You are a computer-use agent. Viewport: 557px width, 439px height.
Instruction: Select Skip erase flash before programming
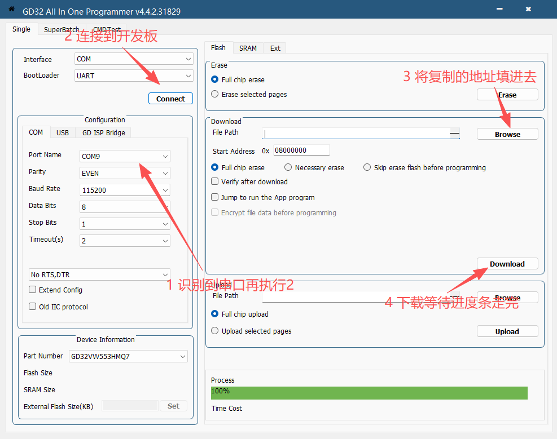(367, 167)
